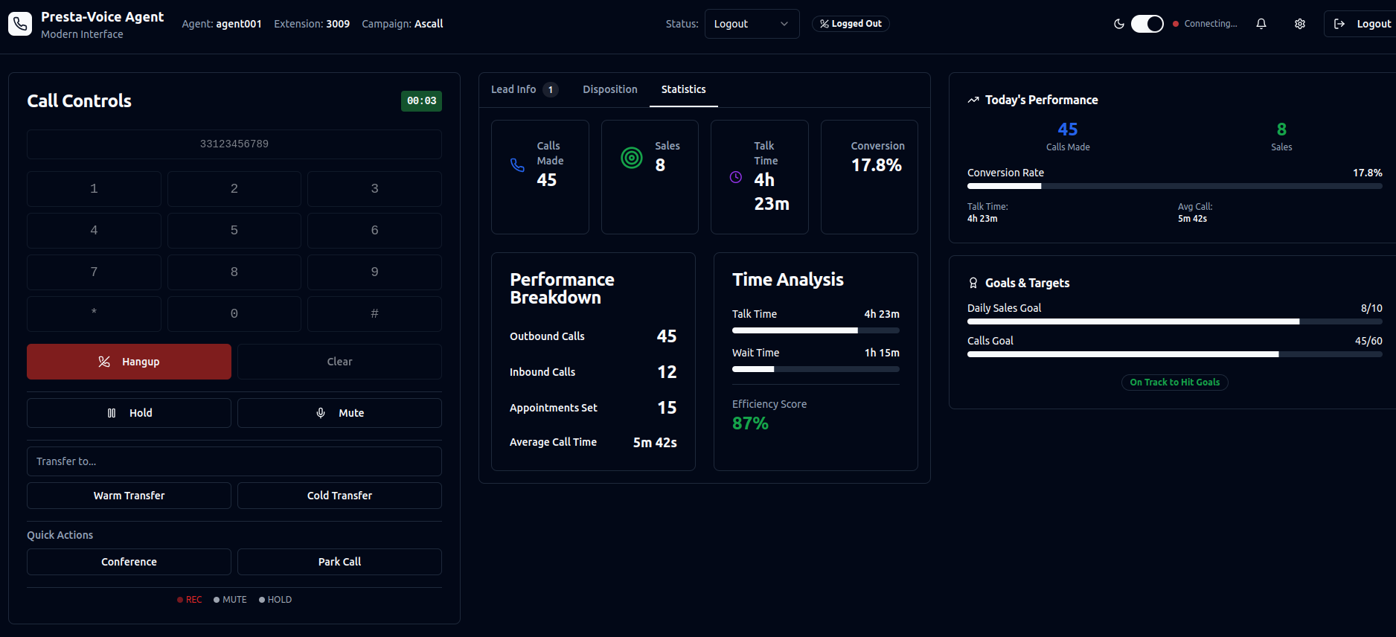Viewport: 1396px width, 637px height.
Task: Click the Average Call Time row
Action: (593, 442)
